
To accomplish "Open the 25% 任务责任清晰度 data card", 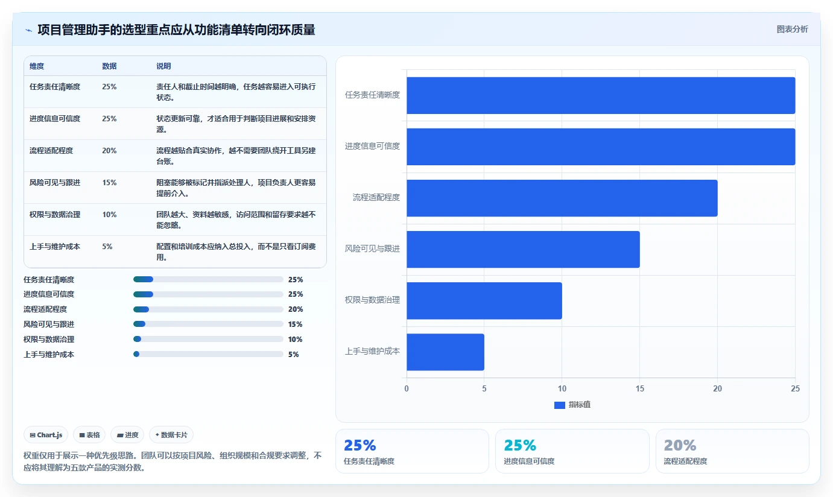I will coord(412,451).
